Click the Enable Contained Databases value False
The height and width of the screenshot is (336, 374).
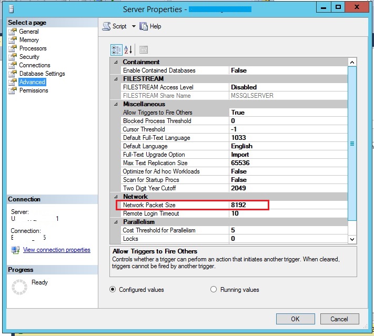coord(239,70)
